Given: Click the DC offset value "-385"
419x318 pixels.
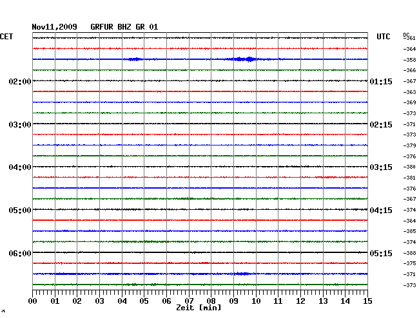Looking at the screenshot, I should pos(409,231).
